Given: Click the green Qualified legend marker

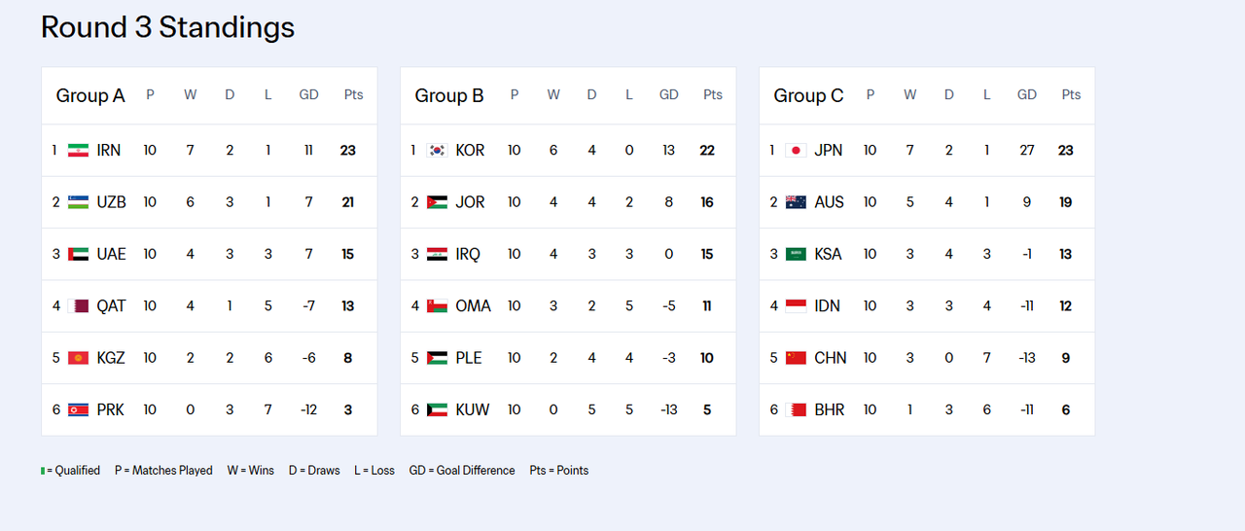Looking at the screenshot, I should [43, 471].
